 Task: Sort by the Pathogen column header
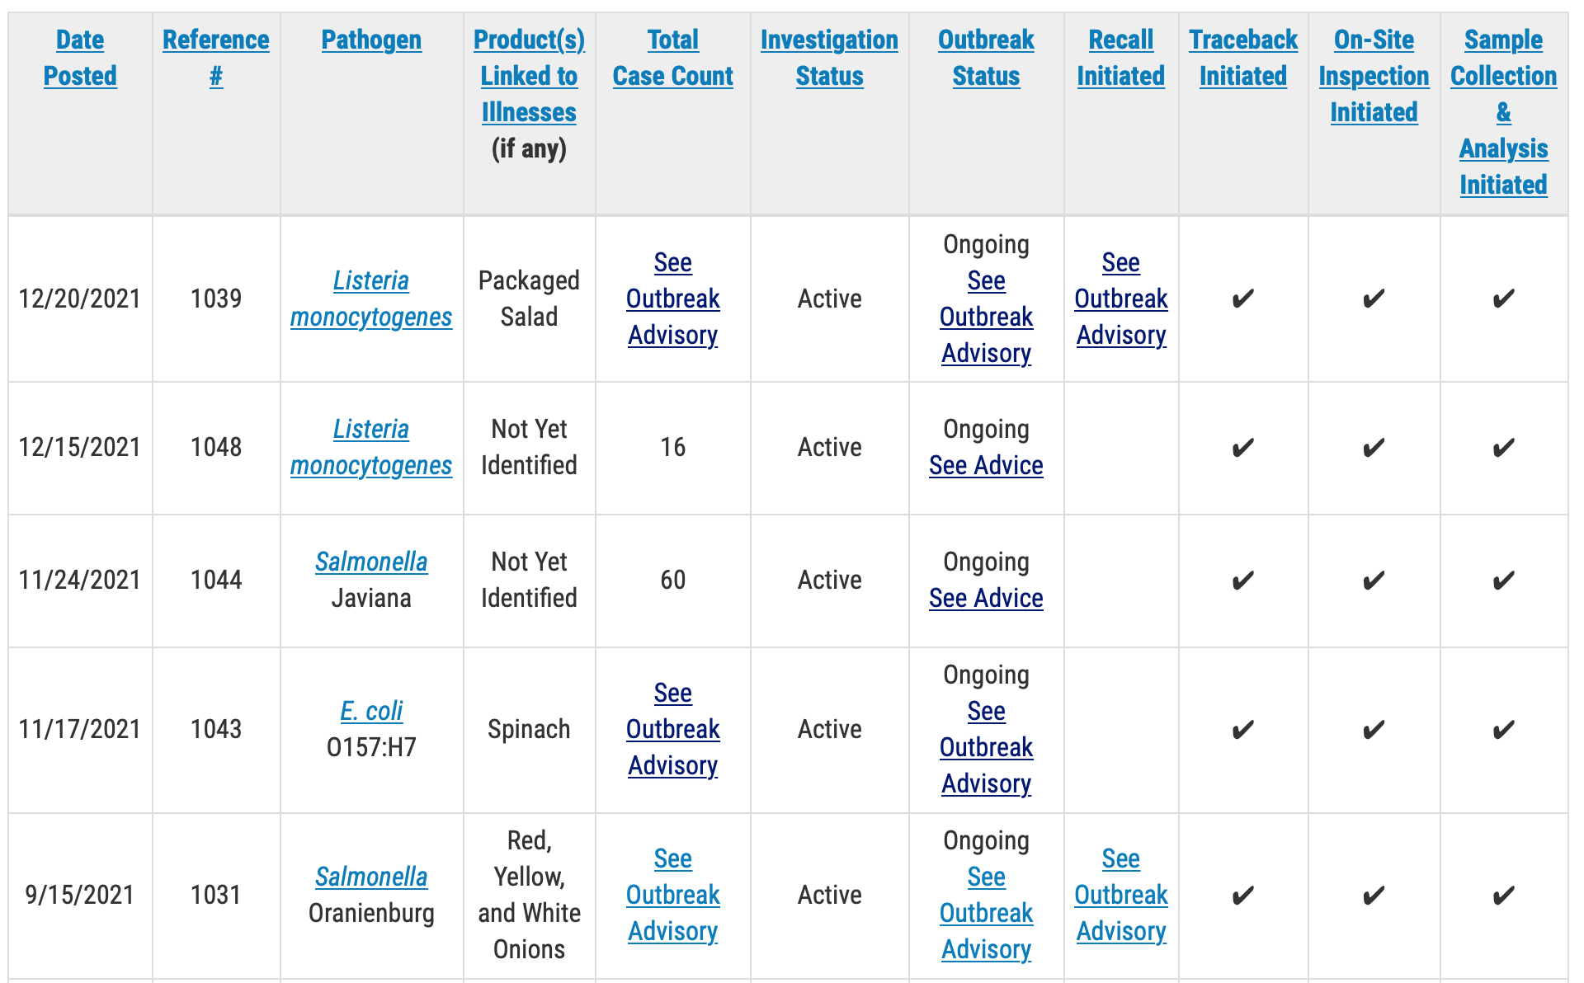pyautogui.click(x=371, y=40)
